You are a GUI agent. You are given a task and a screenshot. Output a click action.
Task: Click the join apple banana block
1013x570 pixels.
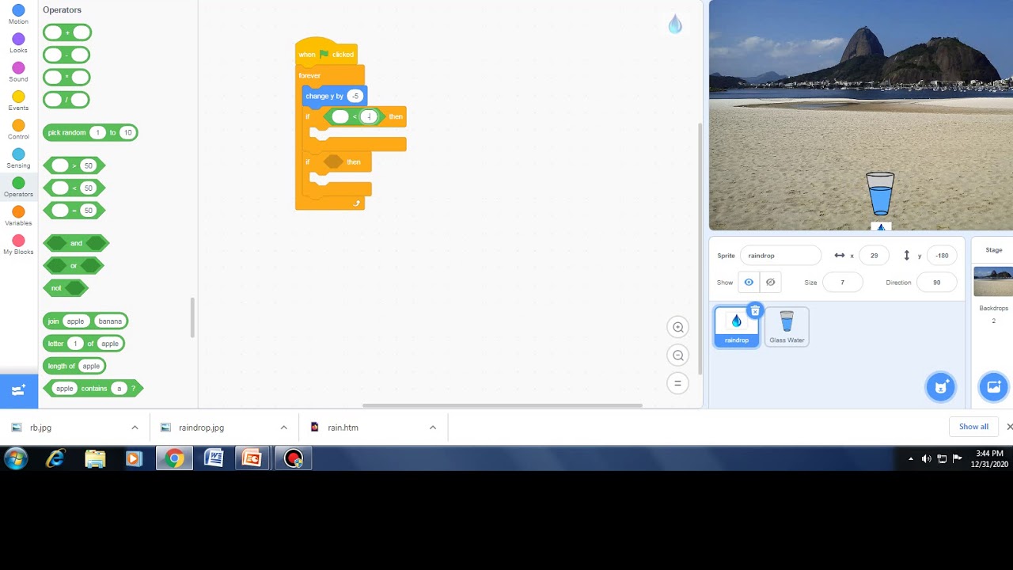[x=85, y=321]
